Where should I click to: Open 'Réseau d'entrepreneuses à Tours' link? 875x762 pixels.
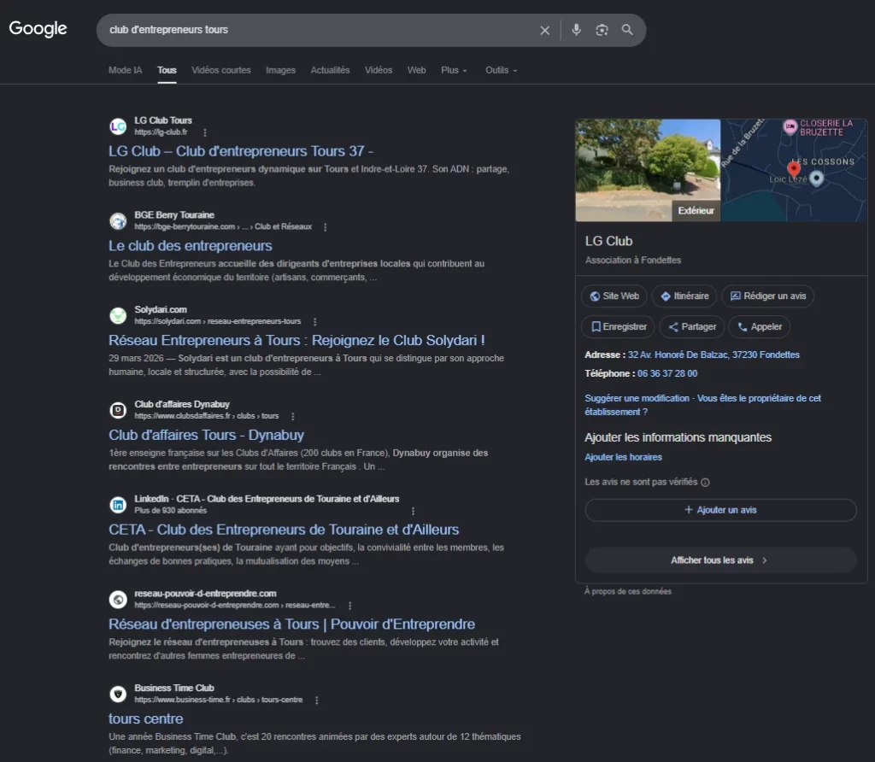pos(291,624)
